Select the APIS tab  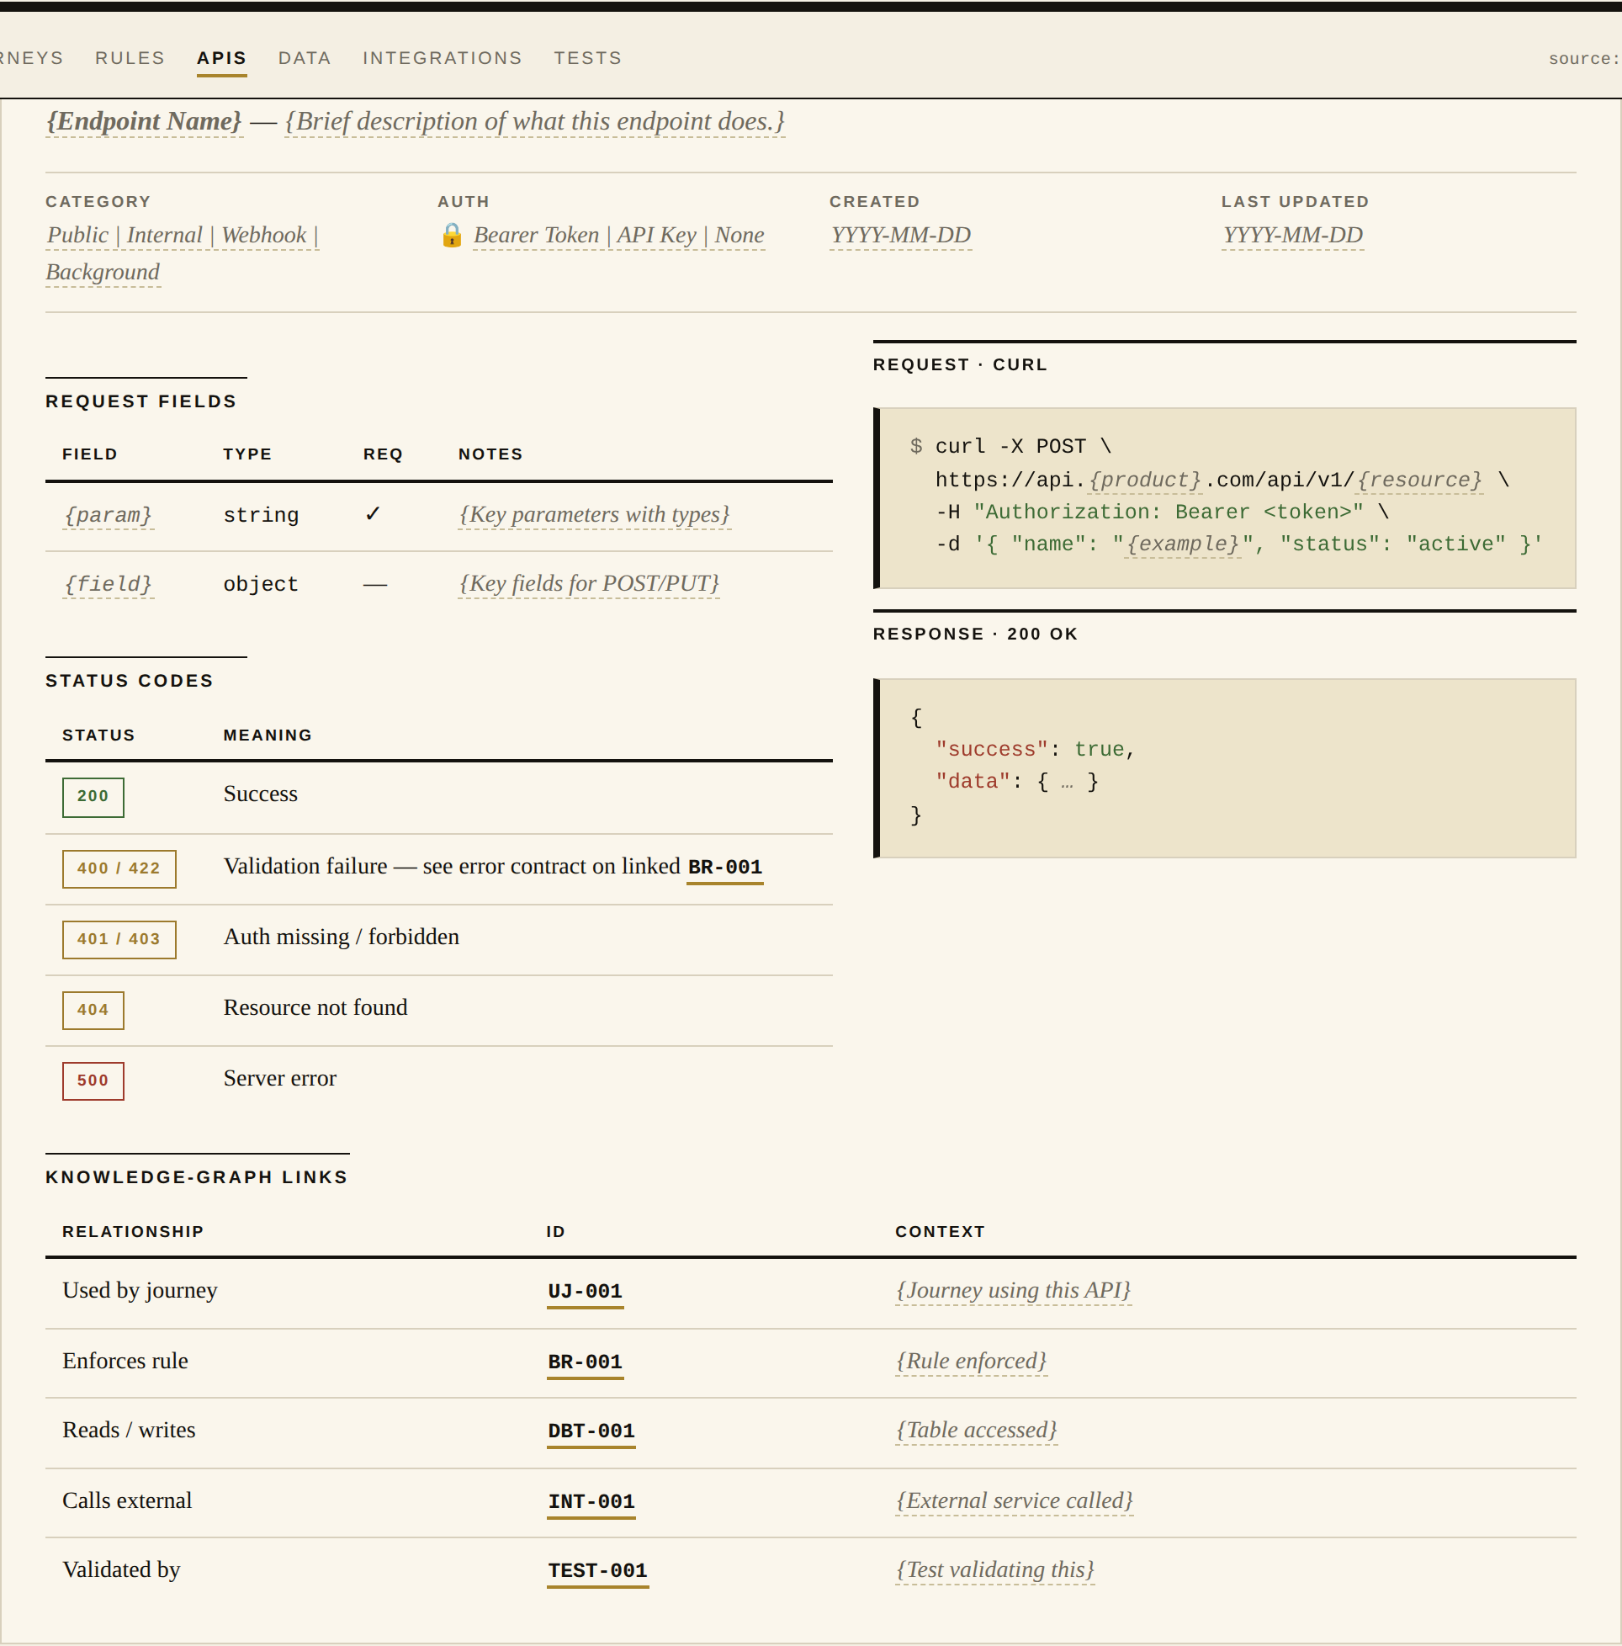pos(221,58)
